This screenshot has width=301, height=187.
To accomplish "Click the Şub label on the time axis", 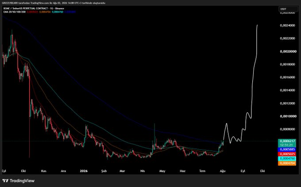I will [104, 171].
